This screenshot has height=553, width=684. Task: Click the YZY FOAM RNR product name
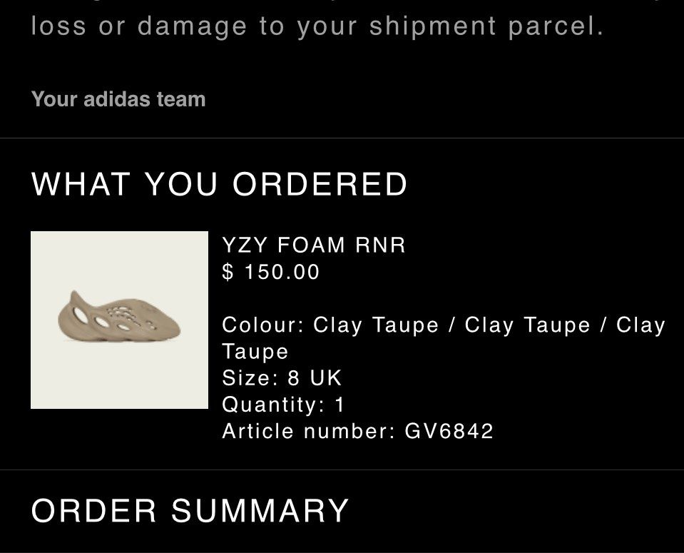[314, 245]
